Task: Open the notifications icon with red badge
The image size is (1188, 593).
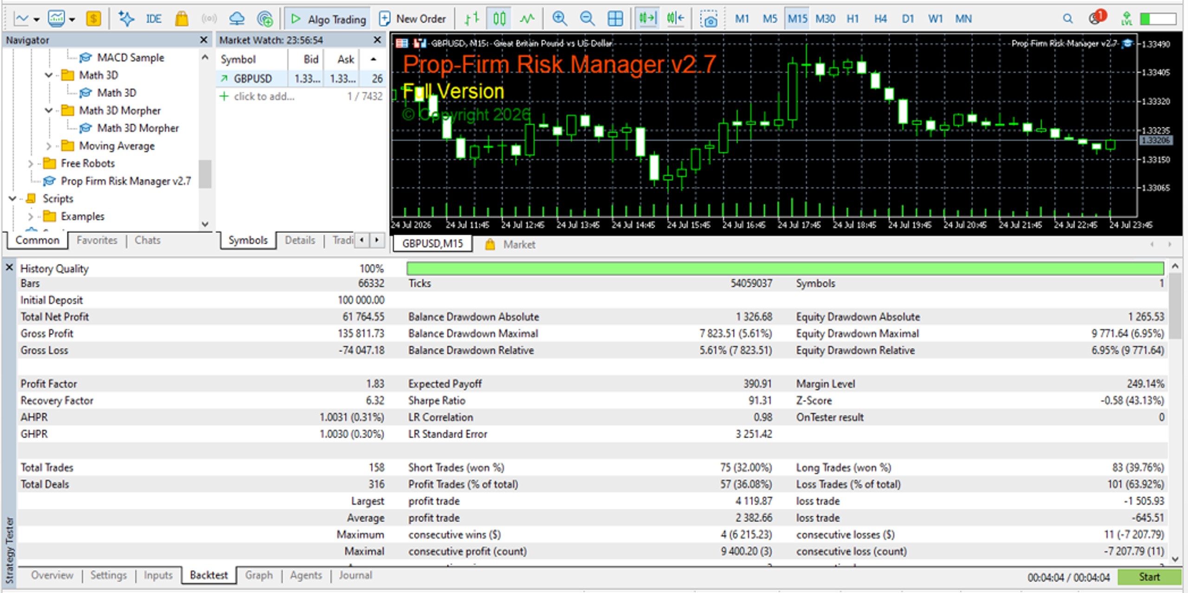Action: (1097, 18)
